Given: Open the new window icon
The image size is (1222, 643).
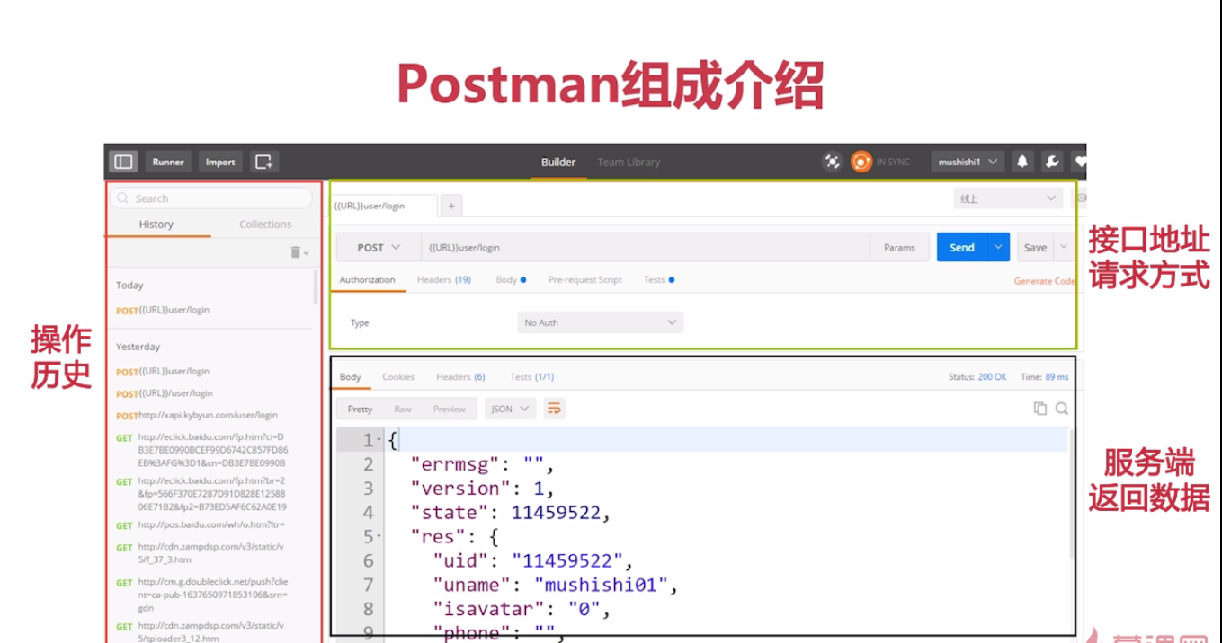Looking at the screenshot, I should pyautogui.click(x=263, y=162).
